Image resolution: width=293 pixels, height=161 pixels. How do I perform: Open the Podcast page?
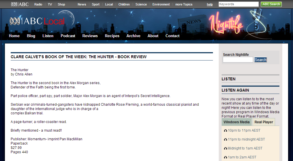(x=68, y=36)
